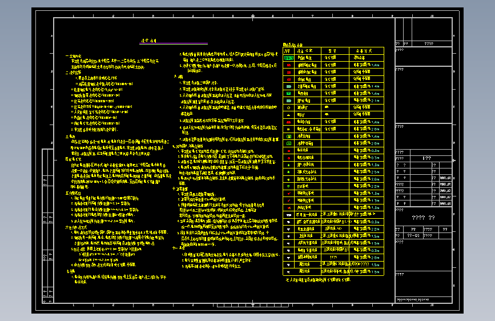
Task: Click the title heading with magenta underline
Action: click(148, 41)
